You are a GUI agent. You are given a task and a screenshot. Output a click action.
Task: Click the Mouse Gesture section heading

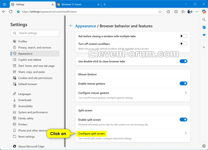pyautogui.click(x=87, y=74)
